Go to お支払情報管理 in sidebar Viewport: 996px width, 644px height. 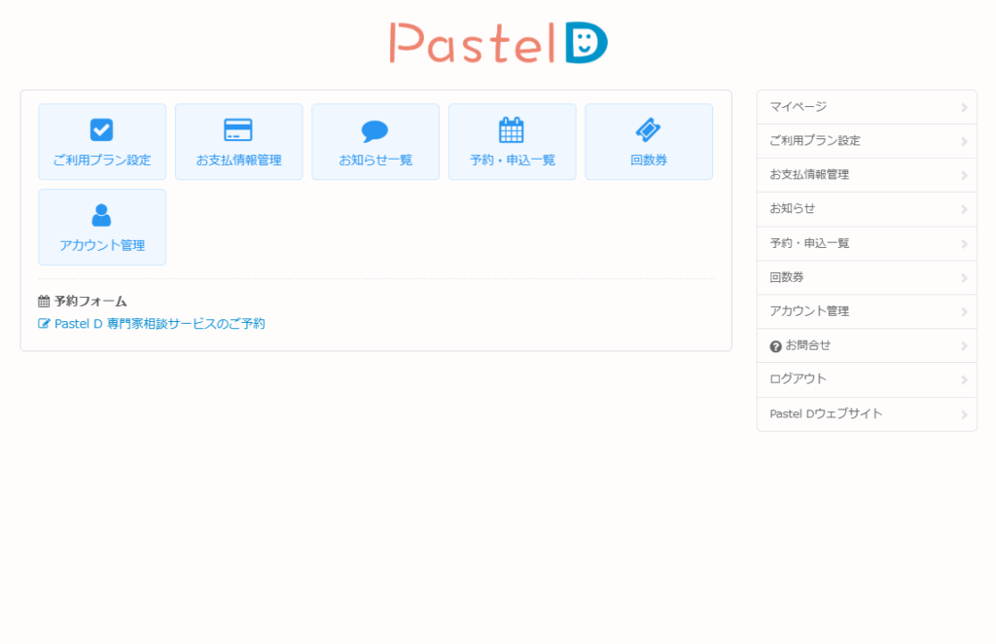click(x=808, y=175)
